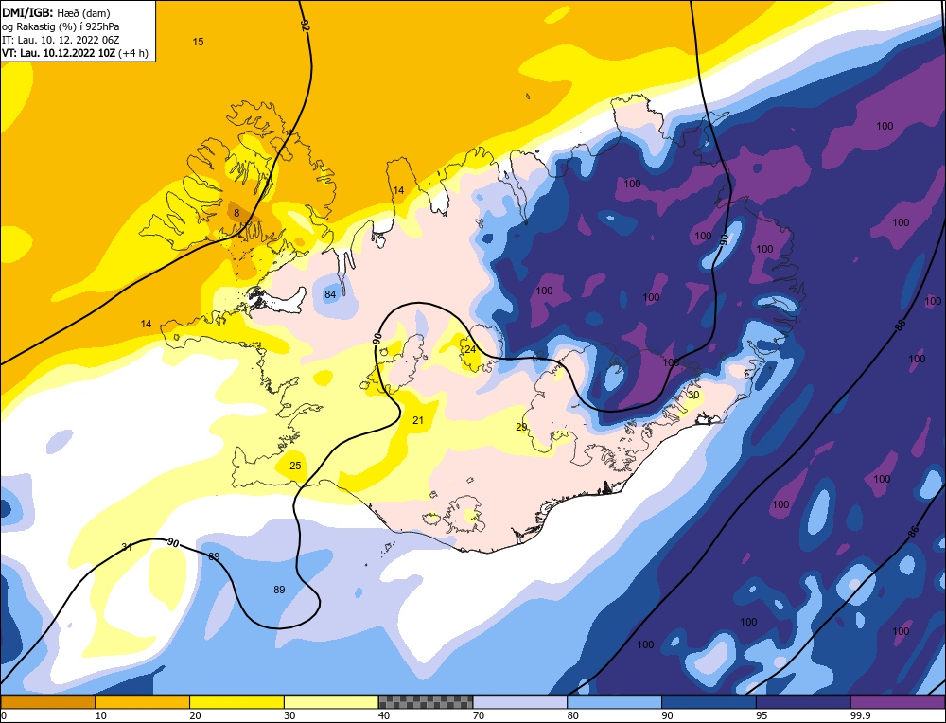The image size is (946, 723).
Task: Click the medium blue 90–95 legend swatch
Action: tap(709, 701)
